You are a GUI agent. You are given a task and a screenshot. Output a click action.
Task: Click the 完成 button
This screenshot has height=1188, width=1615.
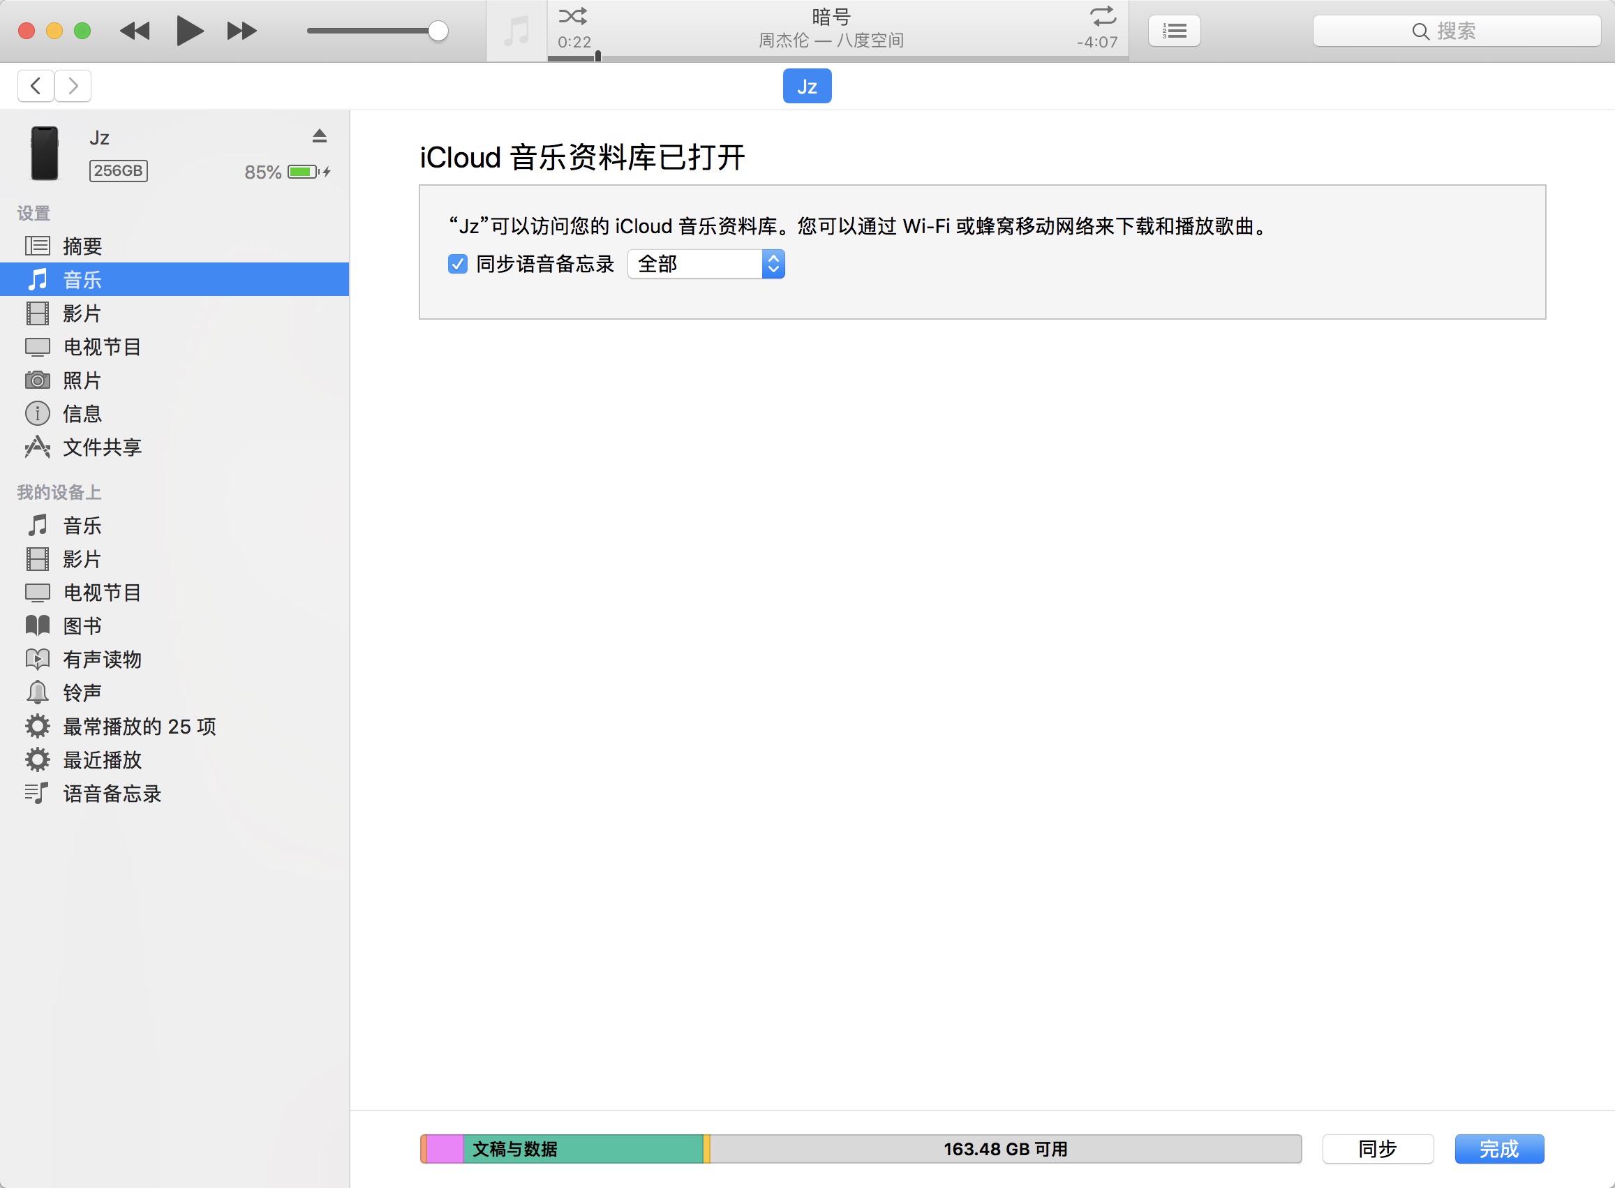[1498, 1148]
